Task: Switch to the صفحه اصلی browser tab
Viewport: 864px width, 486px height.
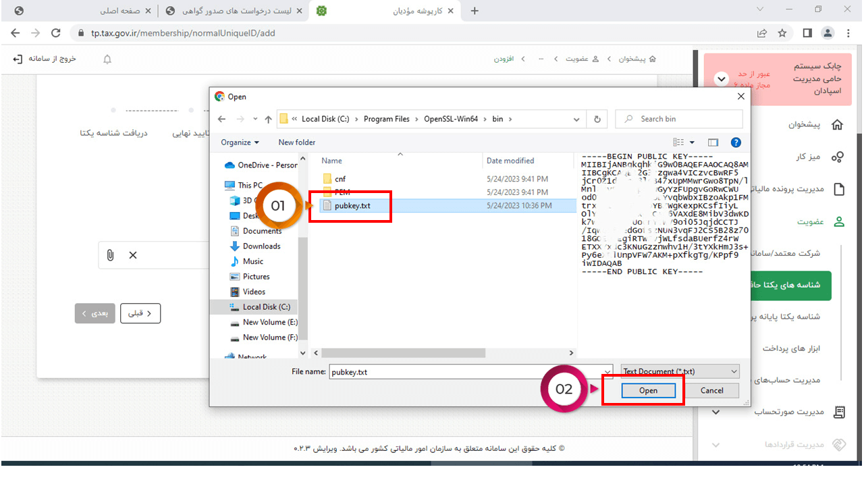Action: click(x=122, y=11)
